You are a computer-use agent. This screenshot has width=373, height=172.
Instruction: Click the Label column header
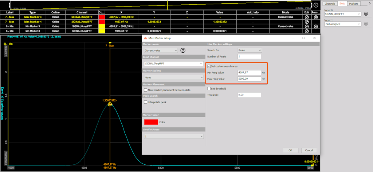pyautogui.click(x=10, y=12)
